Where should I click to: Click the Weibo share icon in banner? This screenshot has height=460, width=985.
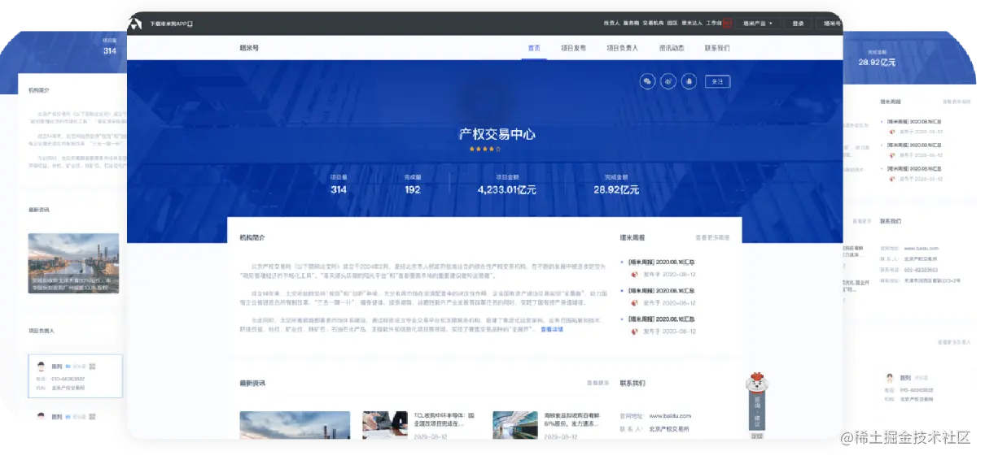[668, 81]
